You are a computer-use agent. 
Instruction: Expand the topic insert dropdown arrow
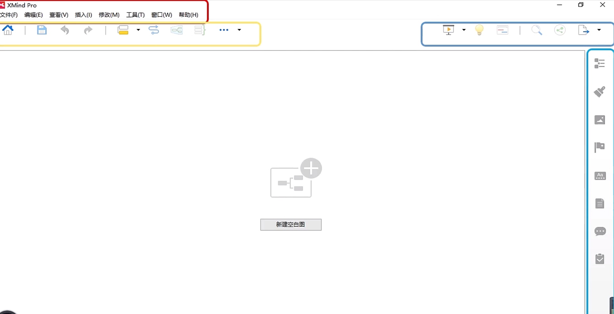pos(138,30)
